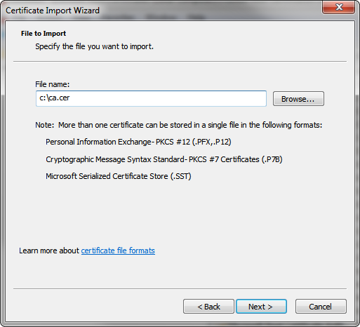Close the Certificate Import Wizard window
The height and width of the screenshot is (327, 360).
(338, 8)
